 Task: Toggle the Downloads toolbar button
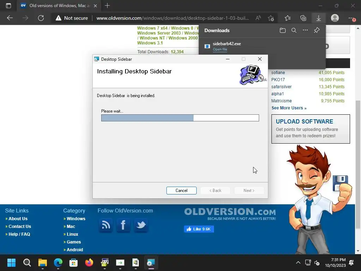319,18
